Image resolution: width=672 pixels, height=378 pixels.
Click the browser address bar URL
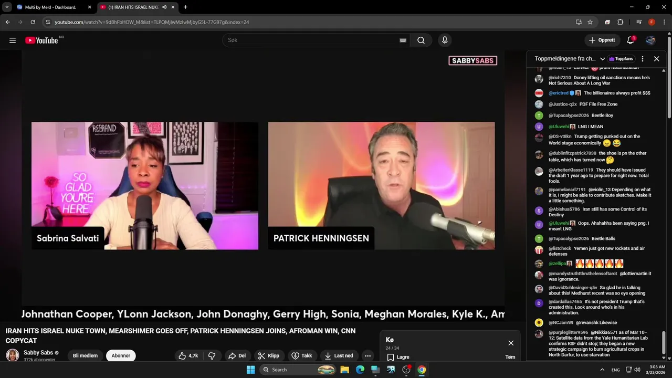152,22
